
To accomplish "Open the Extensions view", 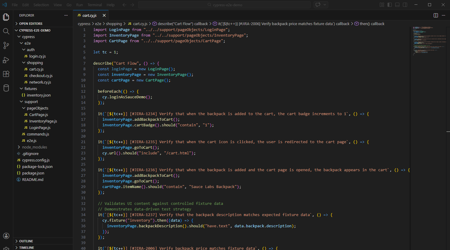I will tap(6, 74).
